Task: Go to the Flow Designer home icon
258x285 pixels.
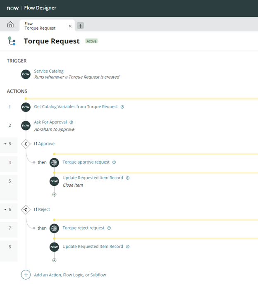Action: coord(10,24)
